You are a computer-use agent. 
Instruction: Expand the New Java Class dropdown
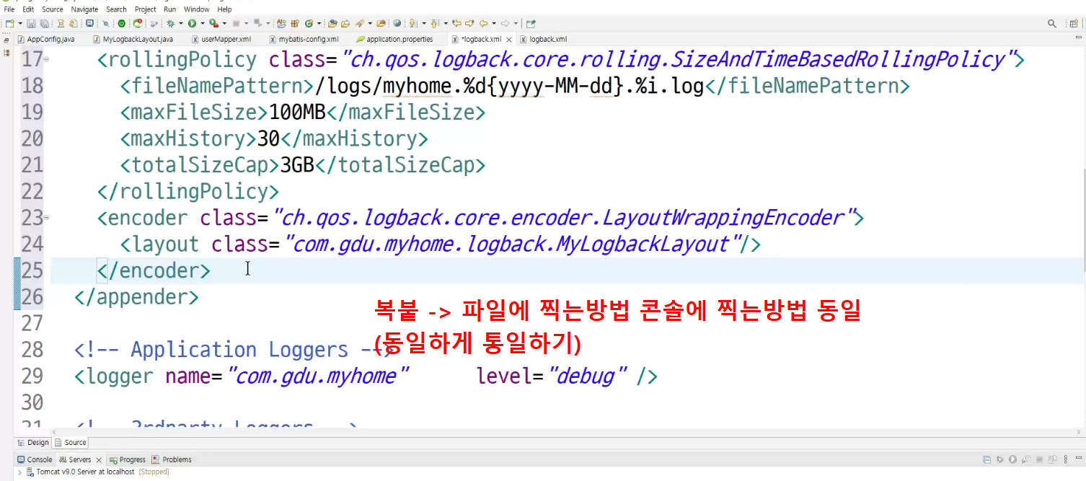pos(319,23)
